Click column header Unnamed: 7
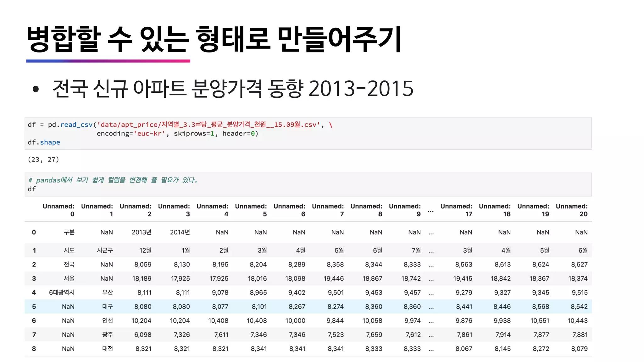This screenshot has width=644, height=362. tap(328, 210)
